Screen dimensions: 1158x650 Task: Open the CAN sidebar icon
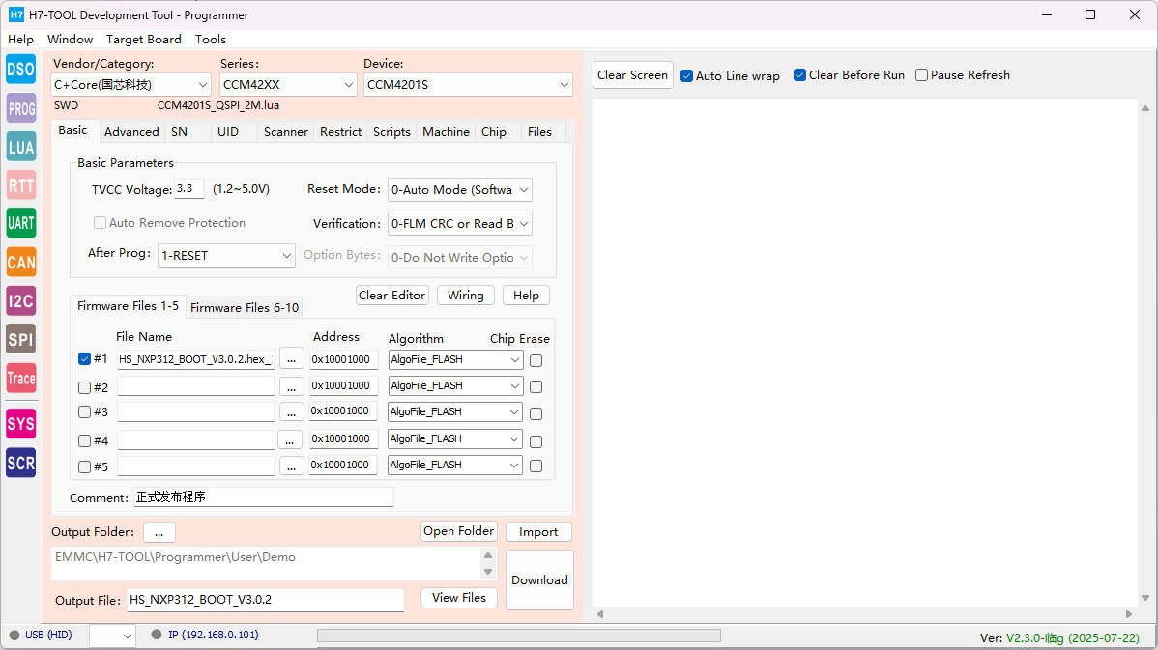point(20,262)
